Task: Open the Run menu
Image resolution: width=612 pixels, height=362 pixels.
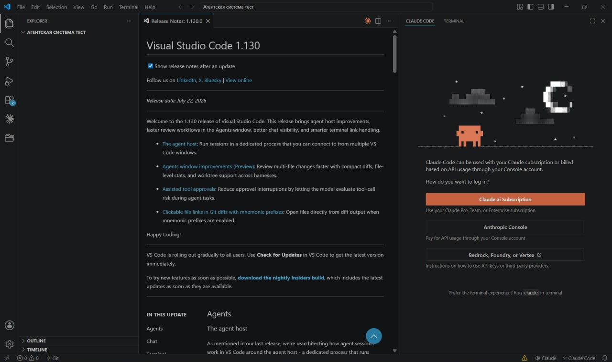Action: tap(108, 7)
